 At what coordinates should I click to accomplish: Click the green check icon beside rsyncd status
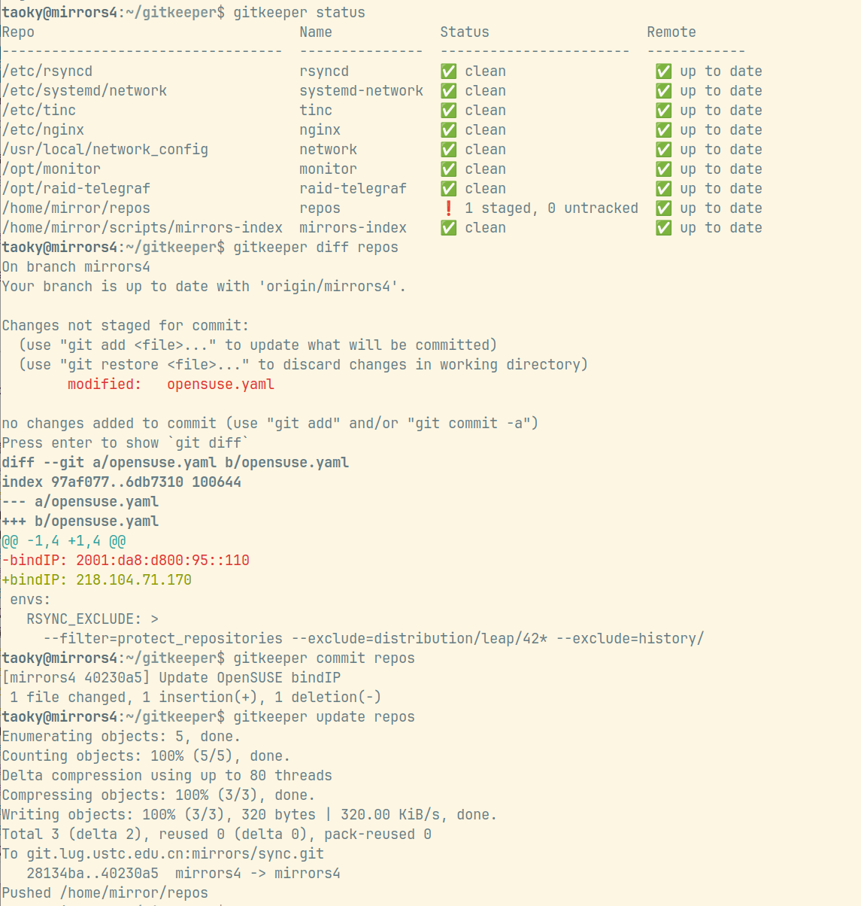pos(449,71)
